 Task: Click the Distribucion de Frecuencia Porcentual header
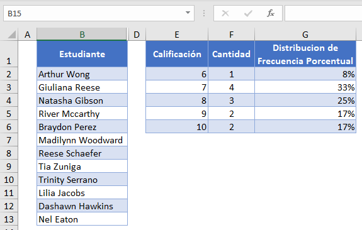click(x=305, y=54)
